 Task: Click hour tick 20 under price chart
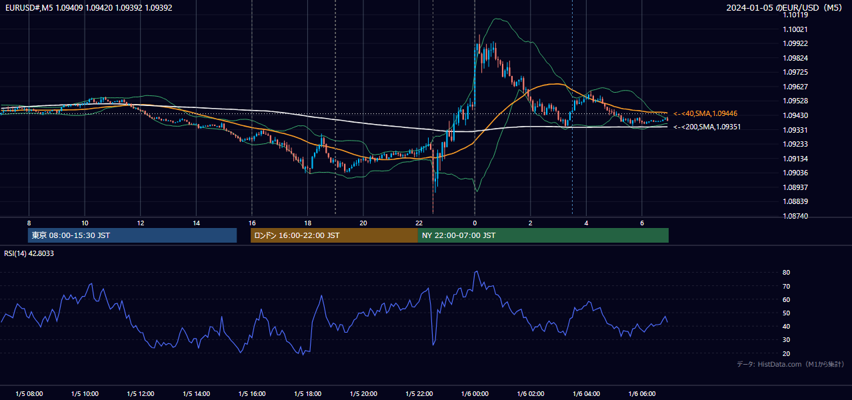click(x=363, y=223)
